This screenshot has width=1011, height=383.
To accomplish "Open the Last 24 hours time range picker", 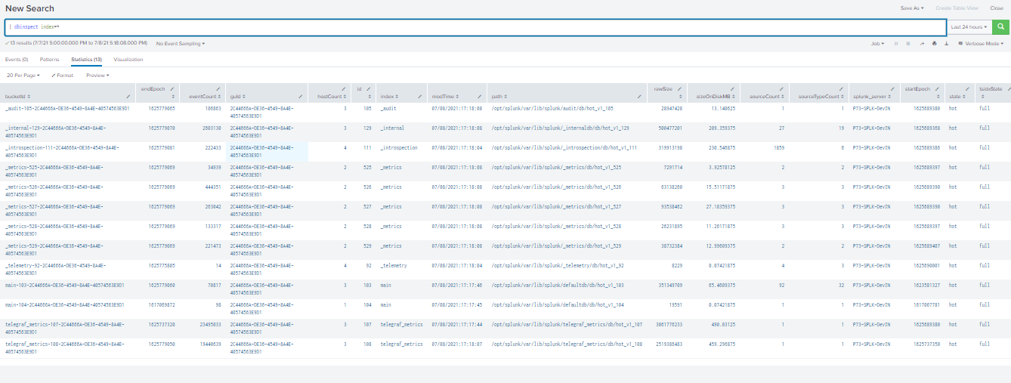I will 969,26.
